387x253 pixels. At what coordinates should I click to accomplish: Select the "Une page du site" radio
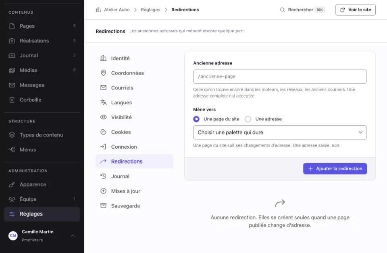[x=196, y=119]
